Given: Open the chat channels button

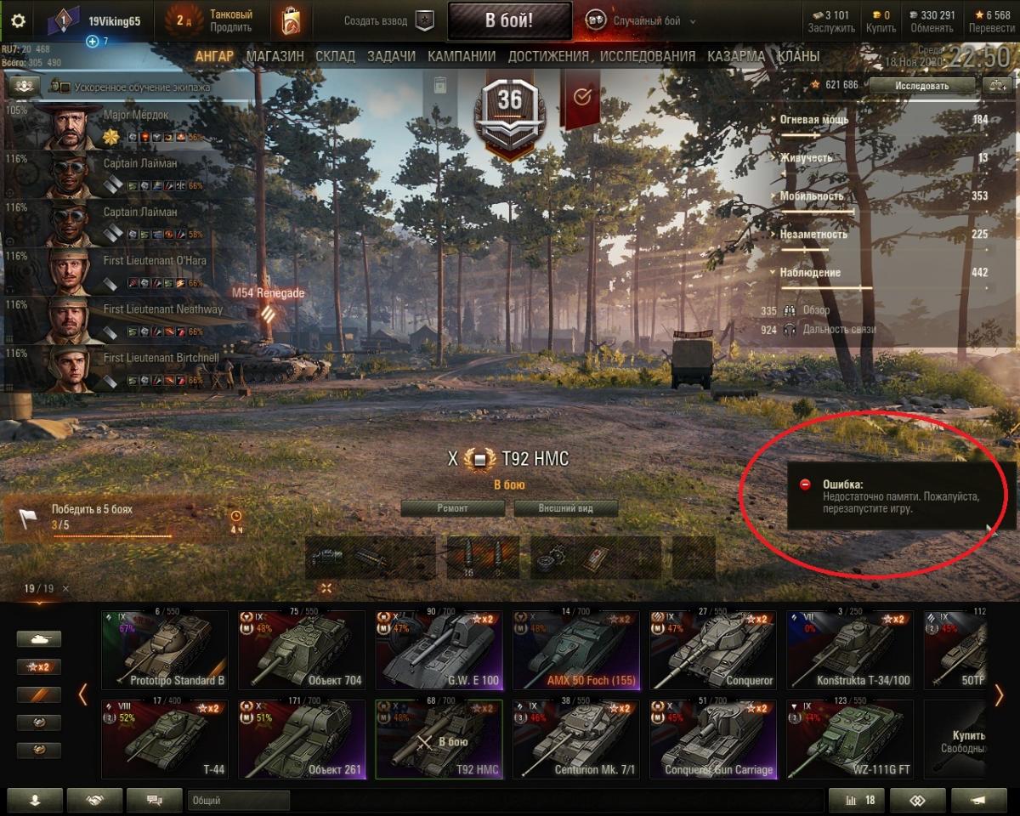Looking at the screenshot, I should coord(154,800).
